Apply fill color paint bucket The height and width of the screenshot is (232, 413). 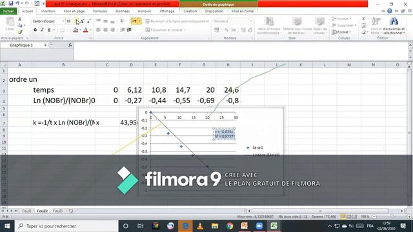click(x=76, y=30)
